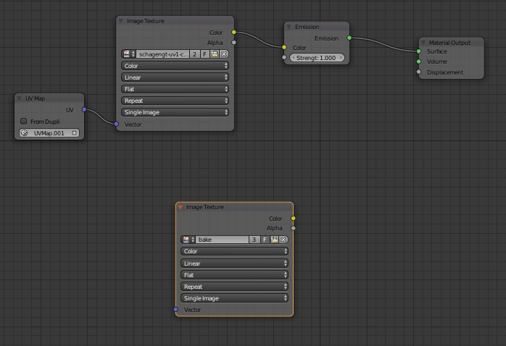Click the UVMap.001 name field
Screen dimensions: 506x346
(x=49, y=133)
